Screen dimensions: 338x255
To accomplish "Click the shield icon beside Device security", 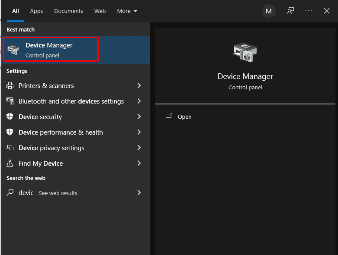I will click(x=10, y=116).
